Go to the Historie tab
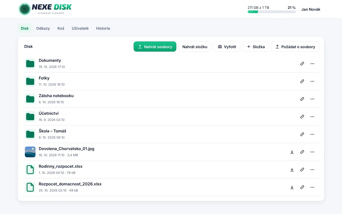The height and width of the screenshot is (214, 342). pyautogui.click(x=103, y=28)
